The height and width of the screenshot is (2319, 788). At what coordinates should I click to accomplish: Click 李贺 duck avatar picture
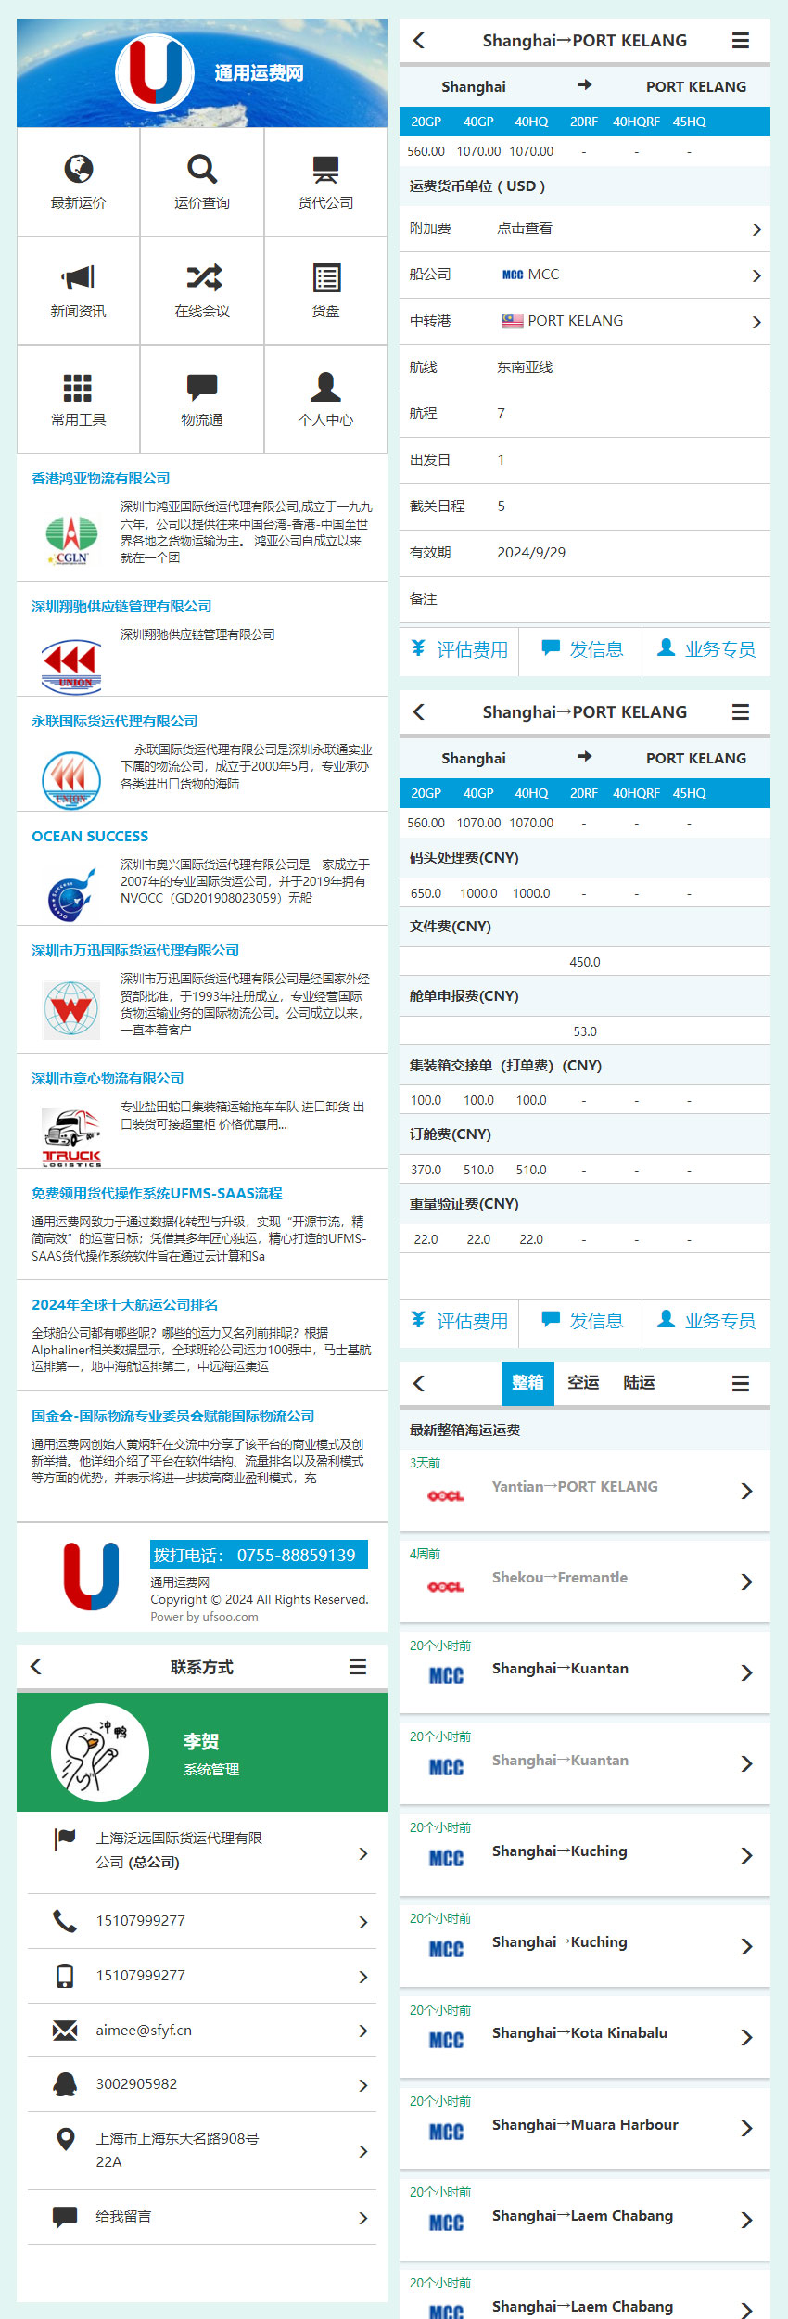click(100, 1752)
